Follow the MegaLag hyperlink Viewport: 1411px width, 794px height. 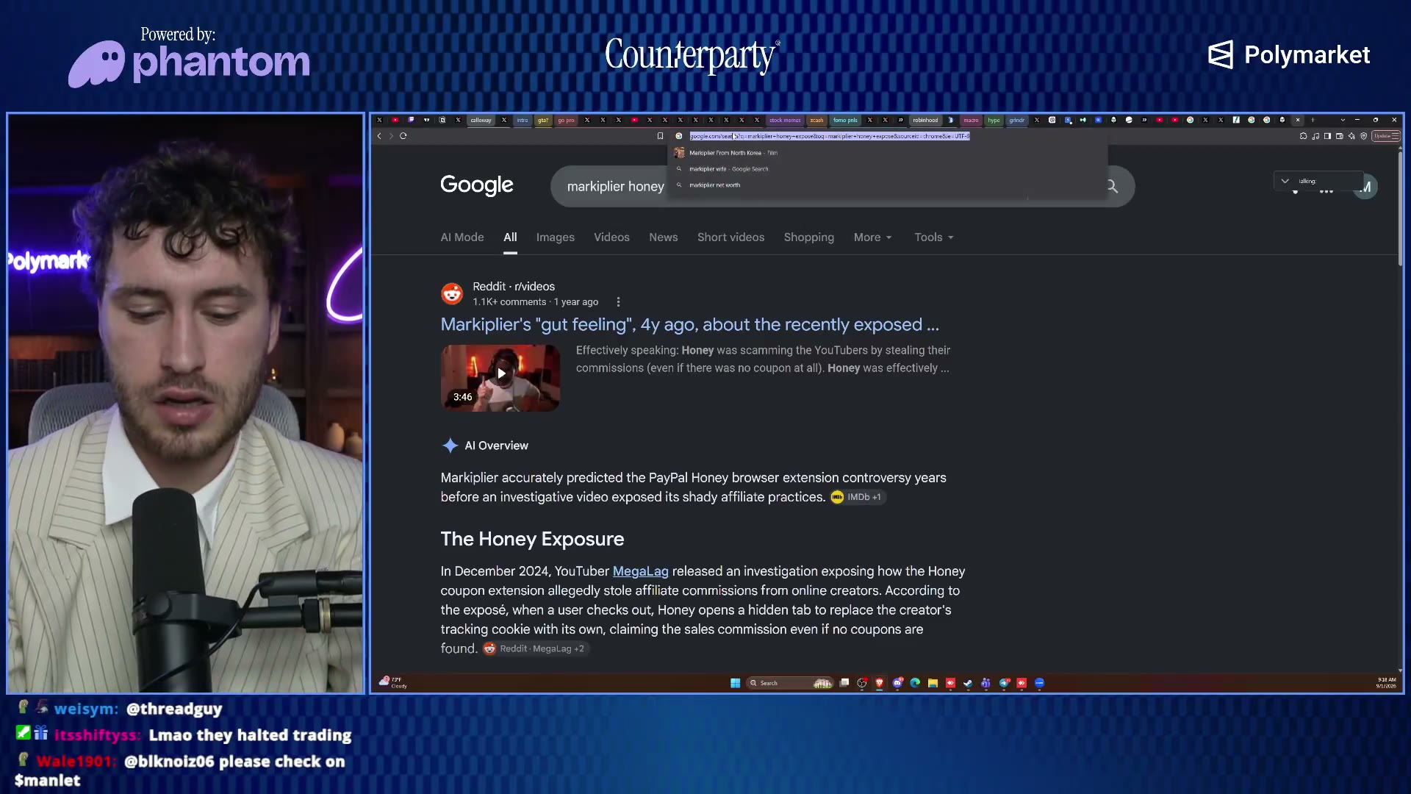click(641, 571)
